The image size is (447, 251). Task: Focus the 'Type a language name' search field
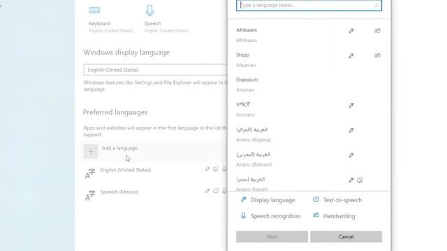coord(309,5)
